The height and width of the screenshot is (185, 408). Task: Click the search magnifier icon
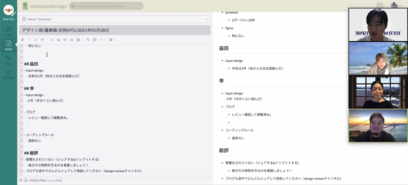click(73, 6)
